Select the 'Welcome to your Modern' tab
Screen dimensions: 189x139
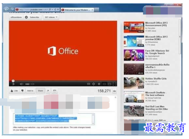point(77,10)
